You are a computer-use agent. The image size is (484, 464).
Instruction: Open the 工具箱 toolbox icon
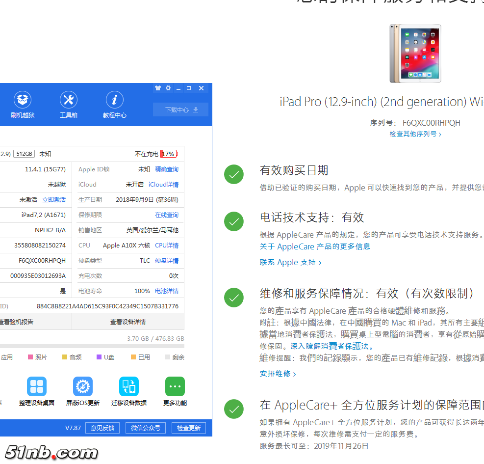pyautogui.click(x=69, y=101)
